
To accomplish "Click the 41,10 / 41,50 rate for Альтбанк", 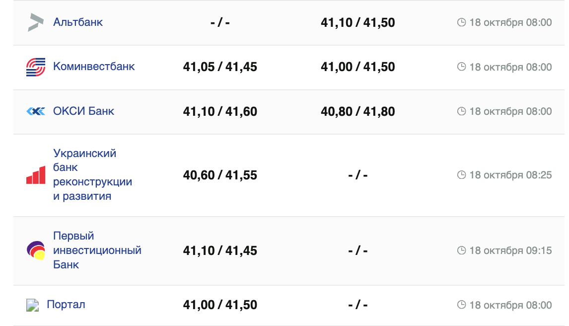I will click(x=358, y=23).
